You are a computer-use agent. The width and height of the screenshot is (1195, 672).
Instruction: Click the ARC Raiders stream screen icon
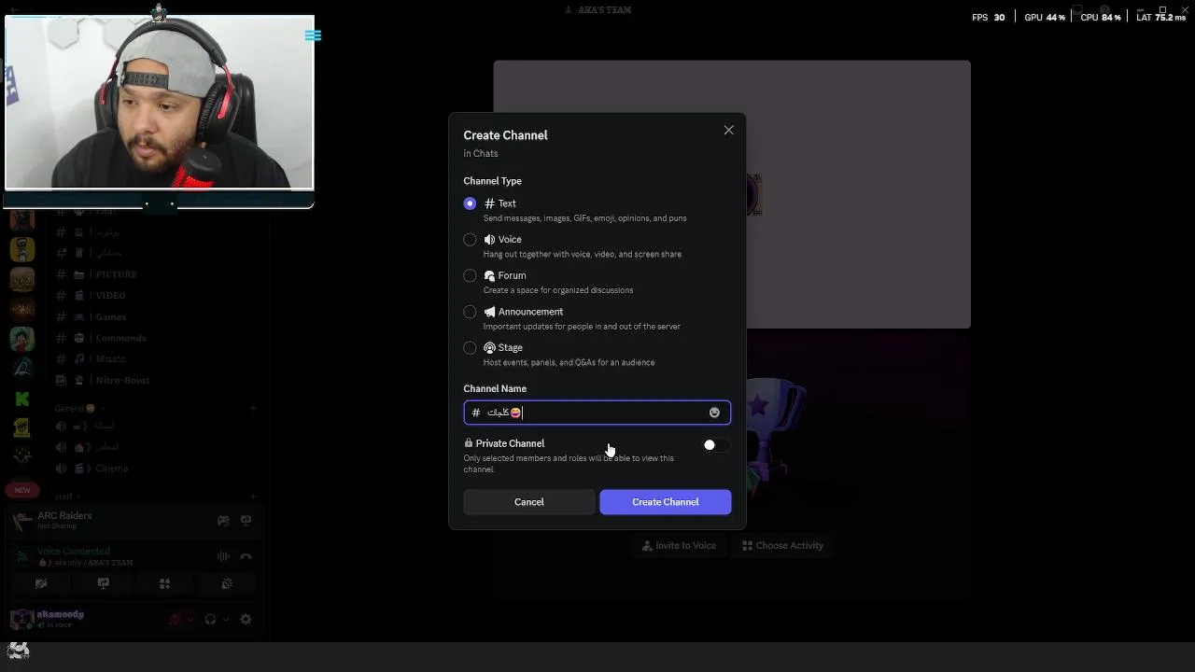[246, 521]
